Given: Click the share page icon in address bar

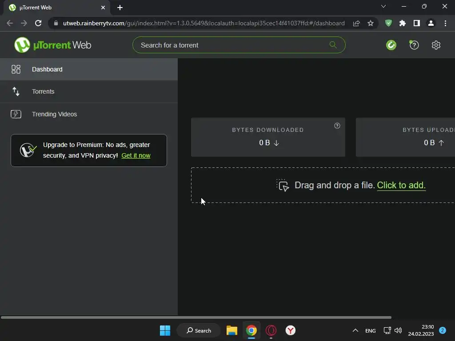Looking at the screenshot, I should (356, 23).
